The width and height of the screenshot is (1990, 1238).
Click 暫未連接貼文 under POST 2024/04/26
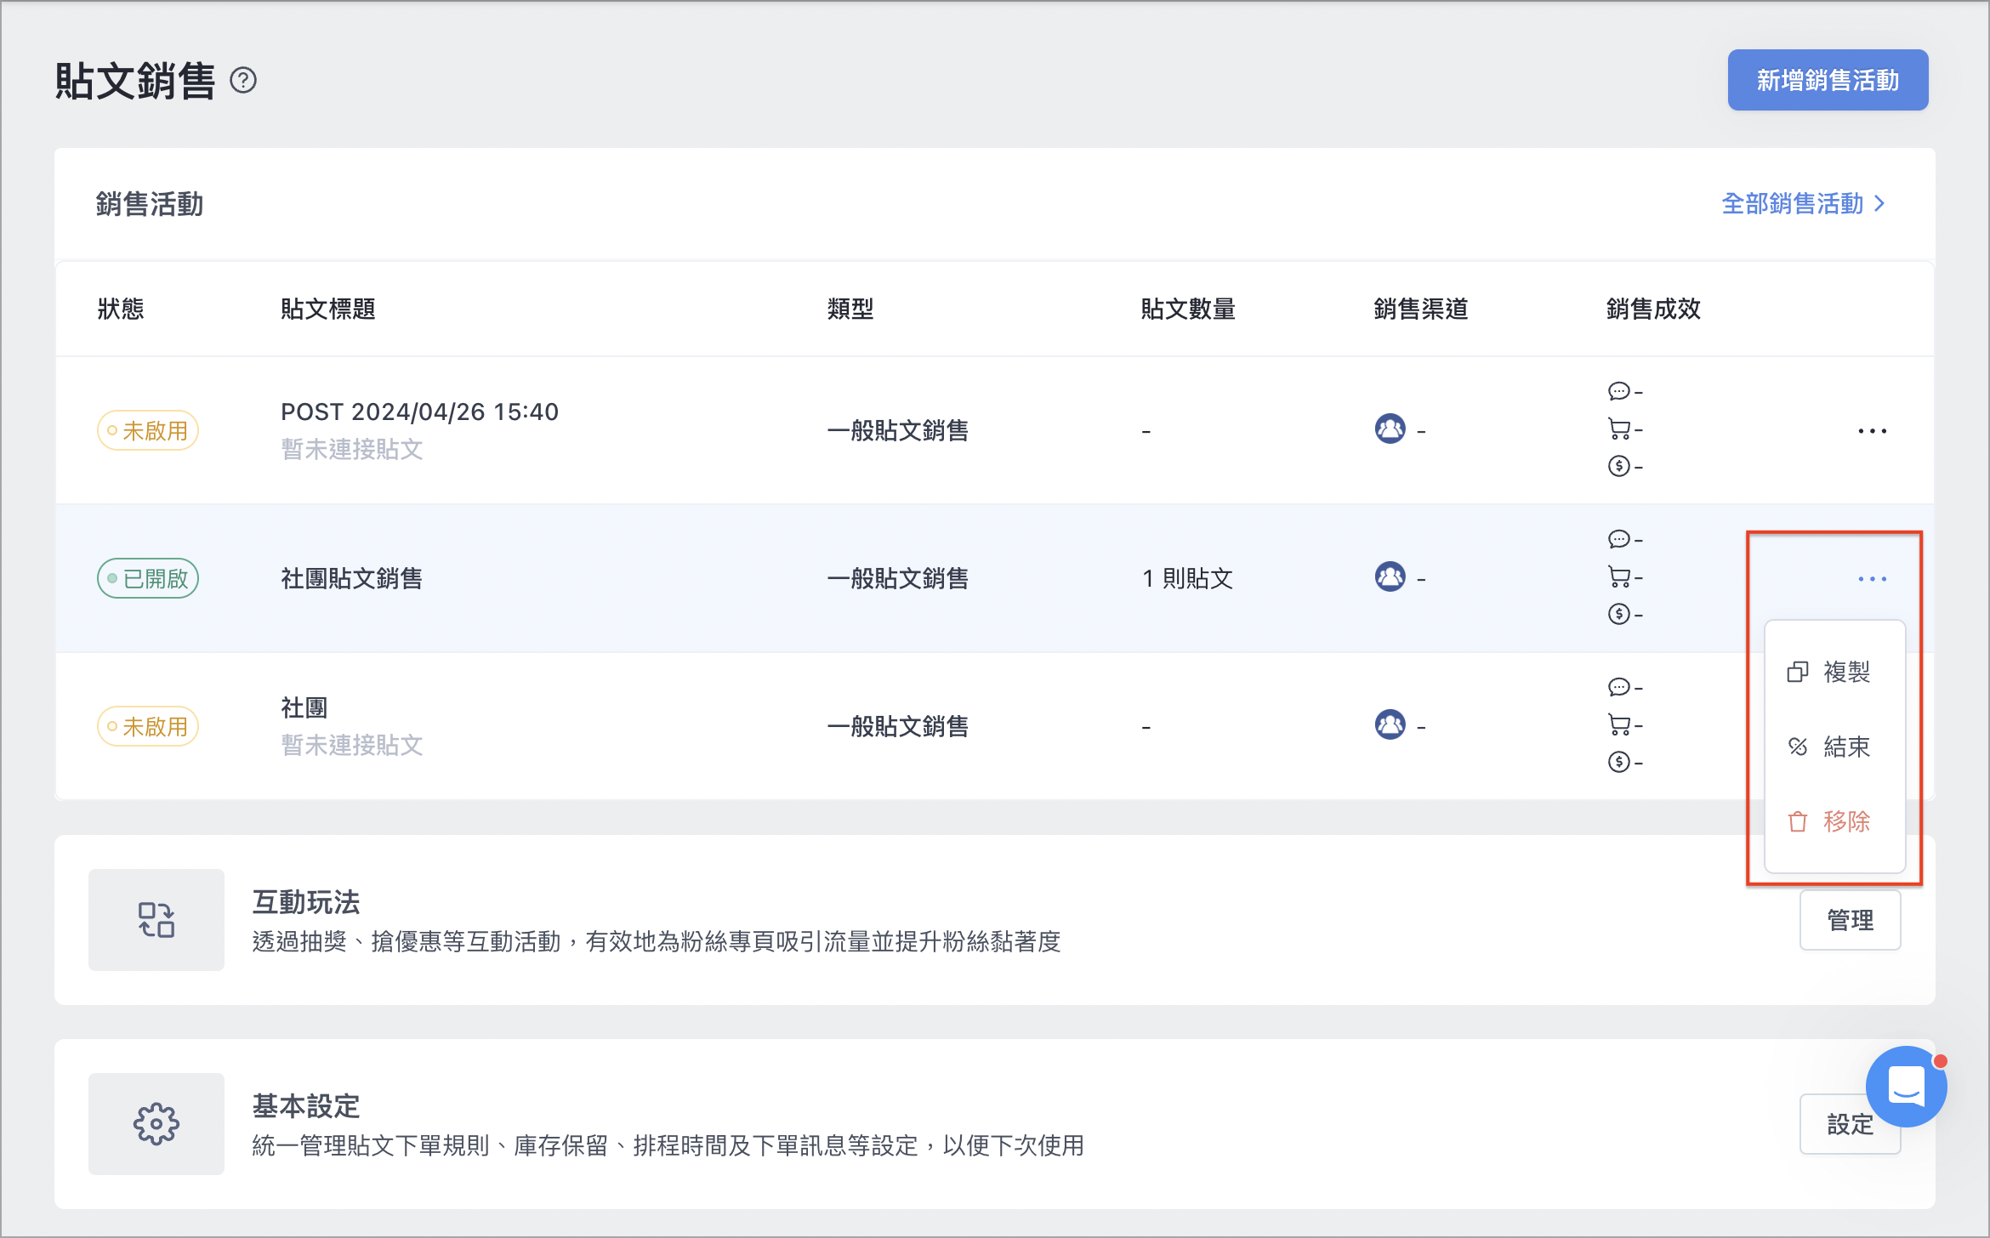coord(352,450)
